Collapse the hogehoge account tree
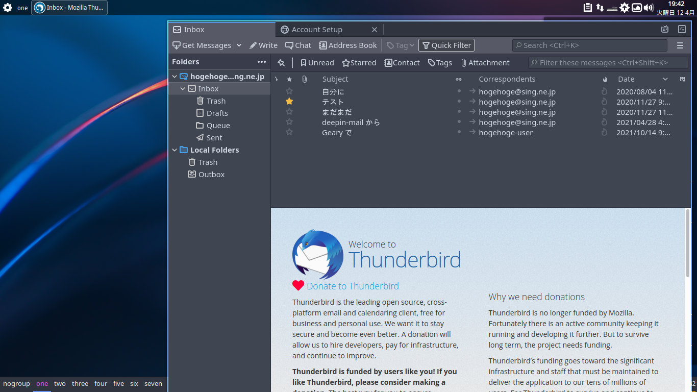Viewport: 697px width, 392px height. point(175,77)
